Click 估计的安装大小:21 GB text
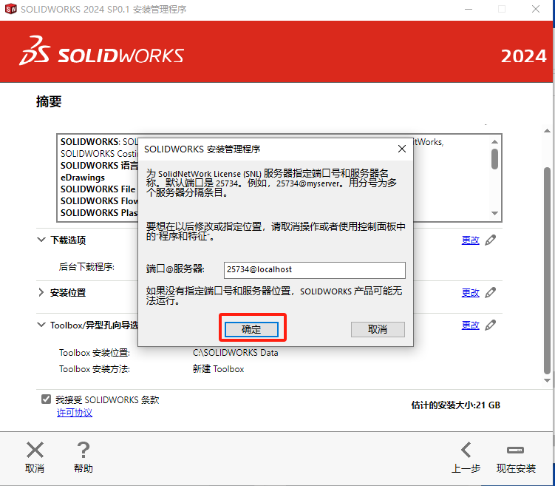This screenshot has height=486, width=555. click(455, 405)
